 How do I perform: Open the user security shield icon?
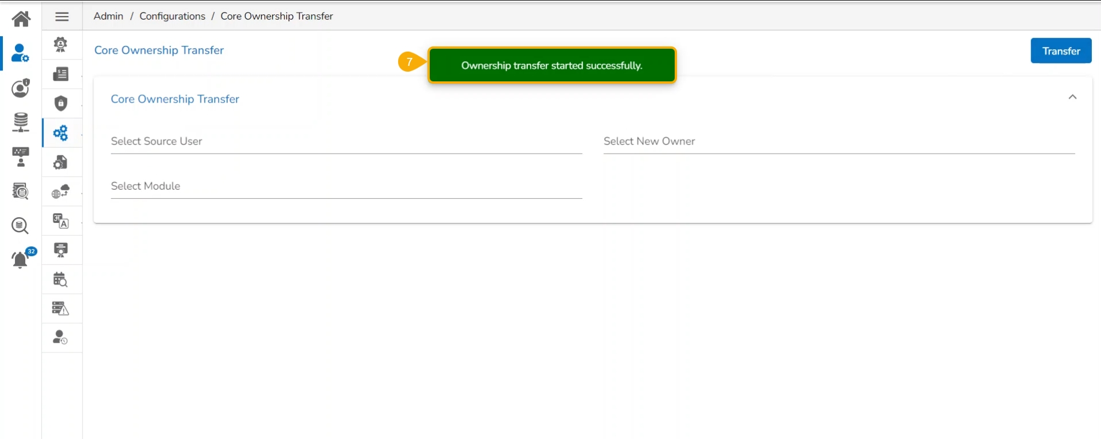pos(21,88)
